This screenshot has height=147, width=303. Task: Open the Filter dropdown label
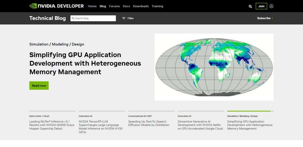[x=130, y=18]
